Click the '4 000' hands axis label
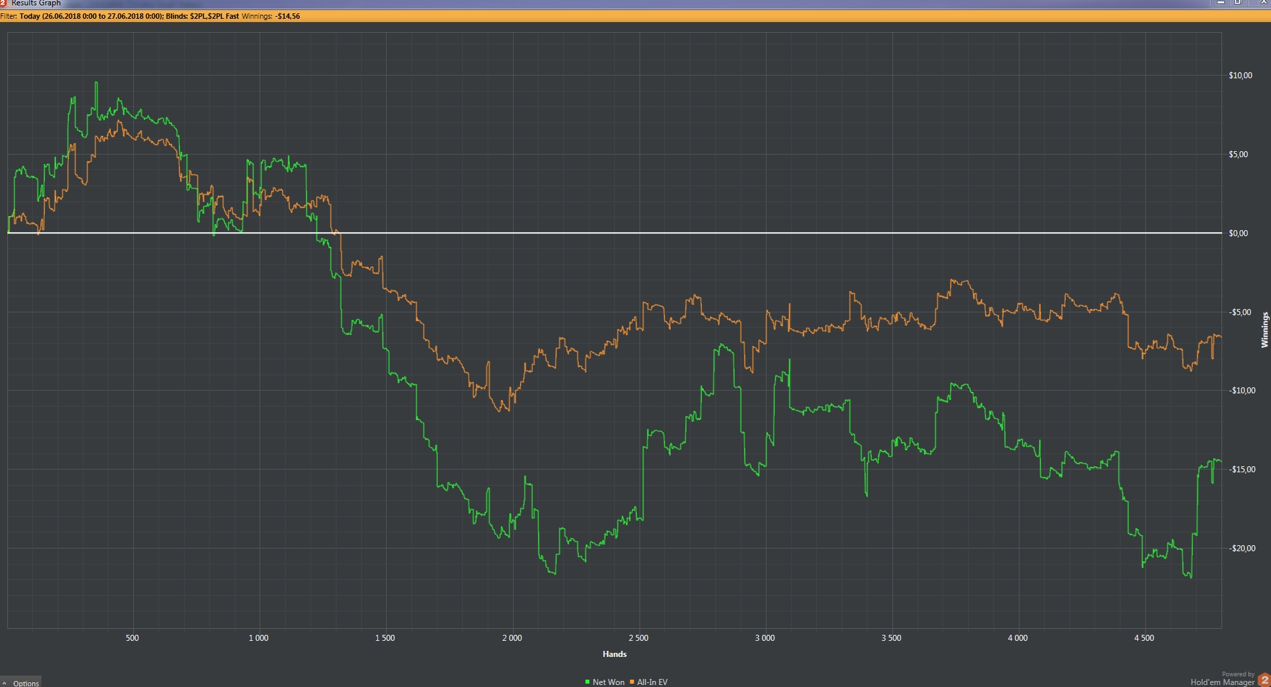 [x=1018, y=638]
